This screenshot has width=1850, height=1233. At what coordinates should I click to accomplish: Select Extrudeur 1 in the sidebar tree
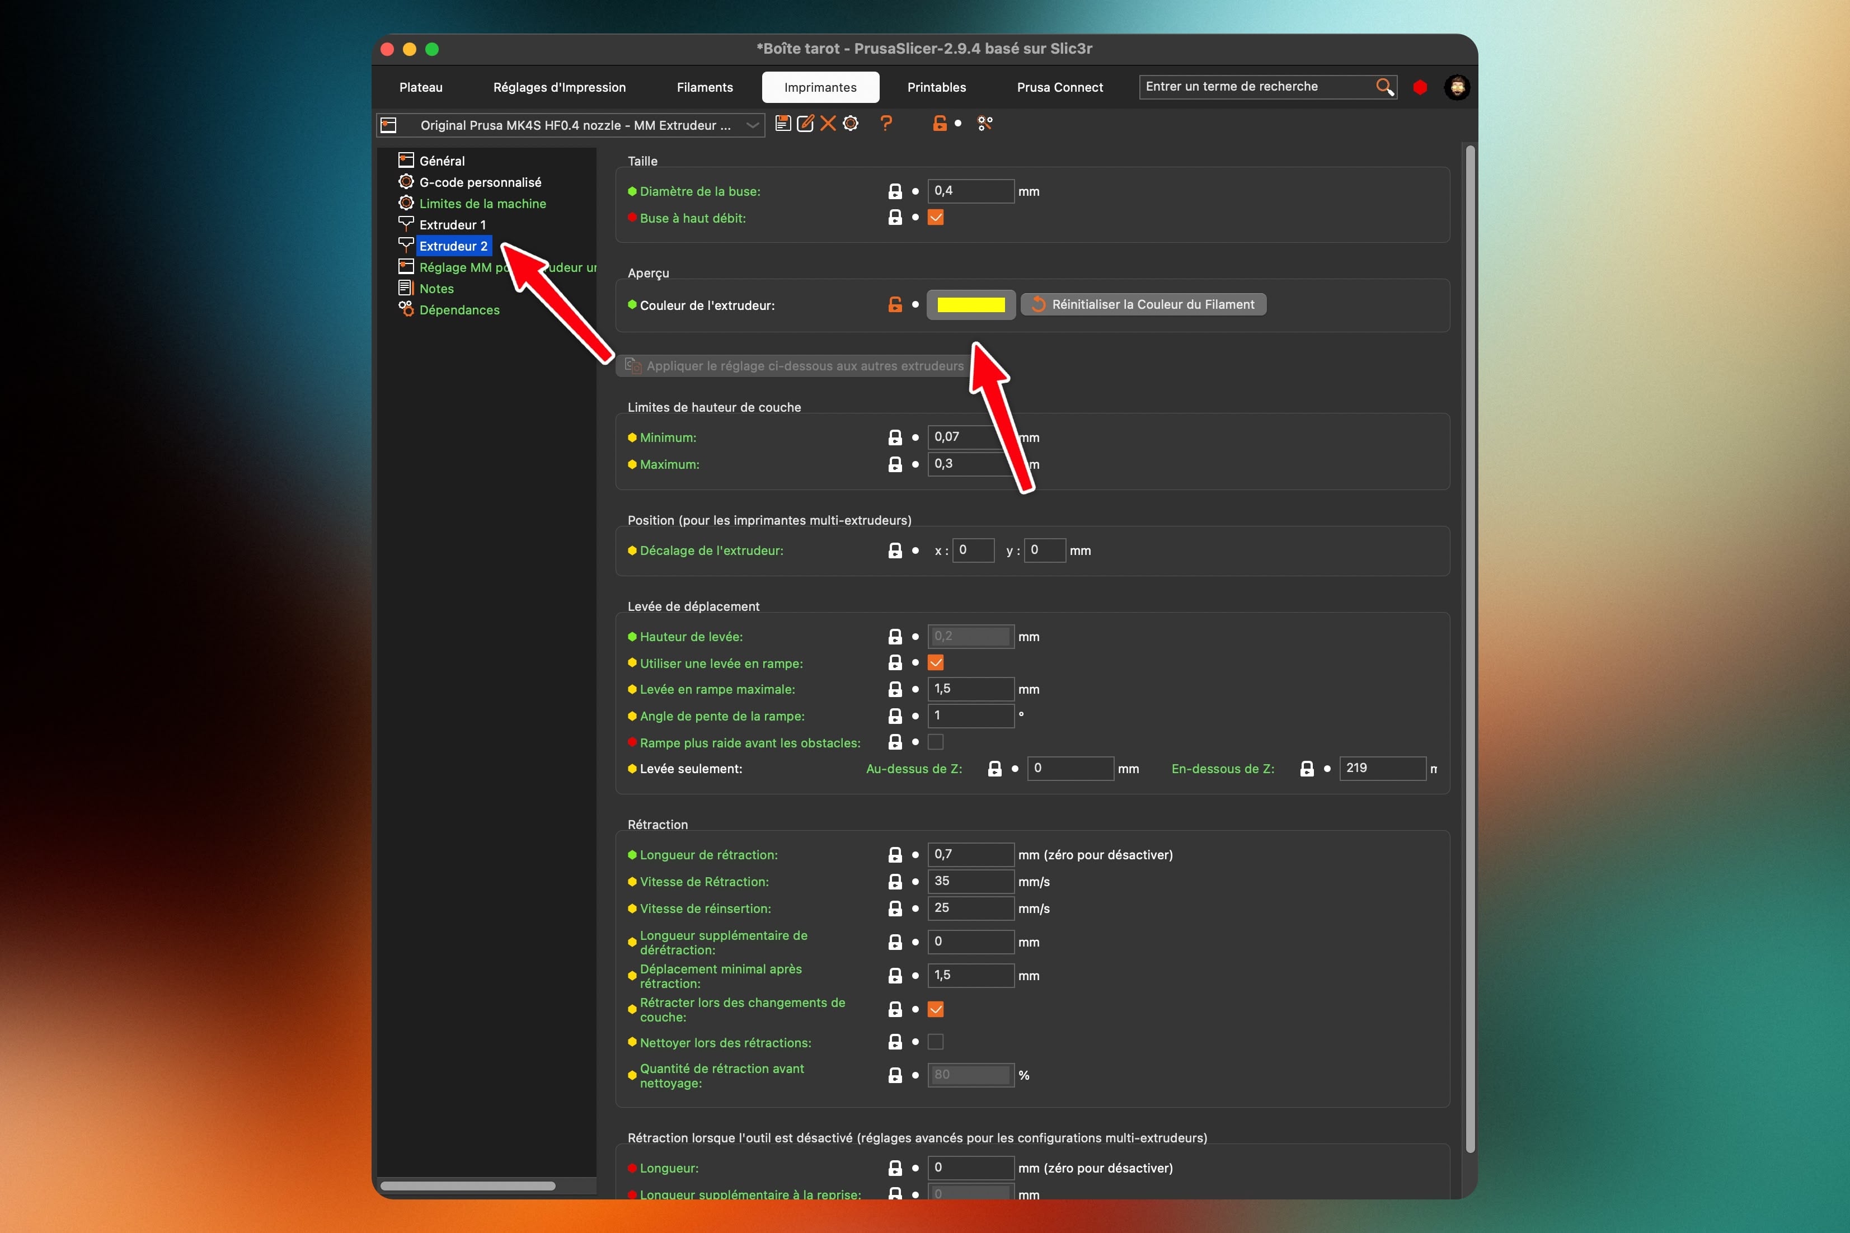coord(452,225)
